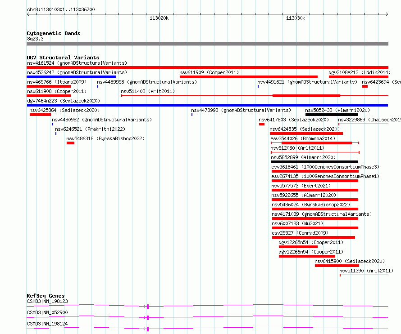Screen dimensions: 401x334
Task: Click the exon block on CSMD3 NM_198124
Action: [148, 329]
